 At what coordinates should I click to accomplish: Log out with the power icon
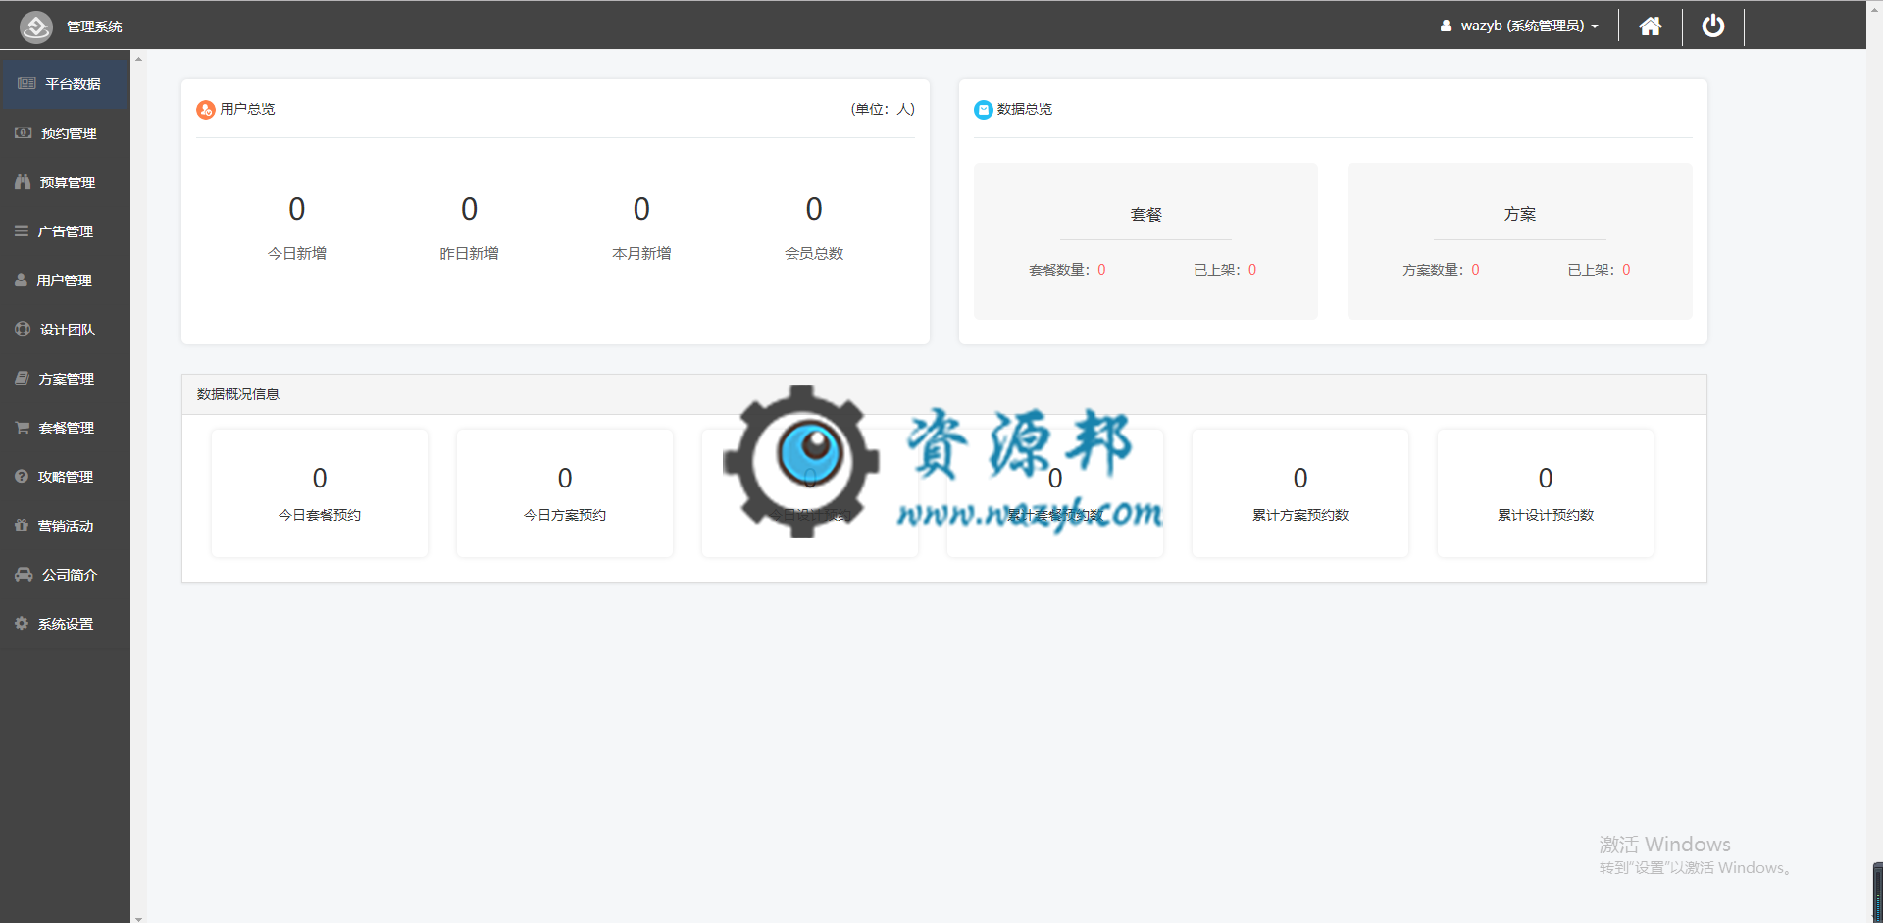1713,26
